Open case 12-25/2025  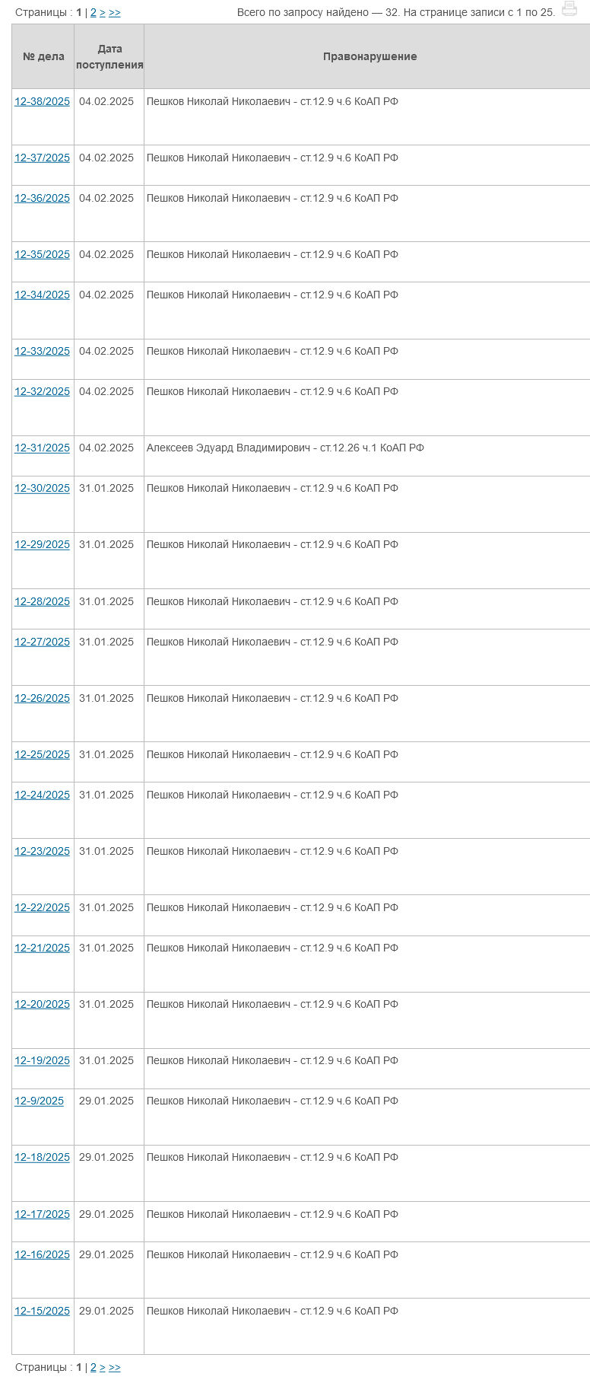point(42,754)
